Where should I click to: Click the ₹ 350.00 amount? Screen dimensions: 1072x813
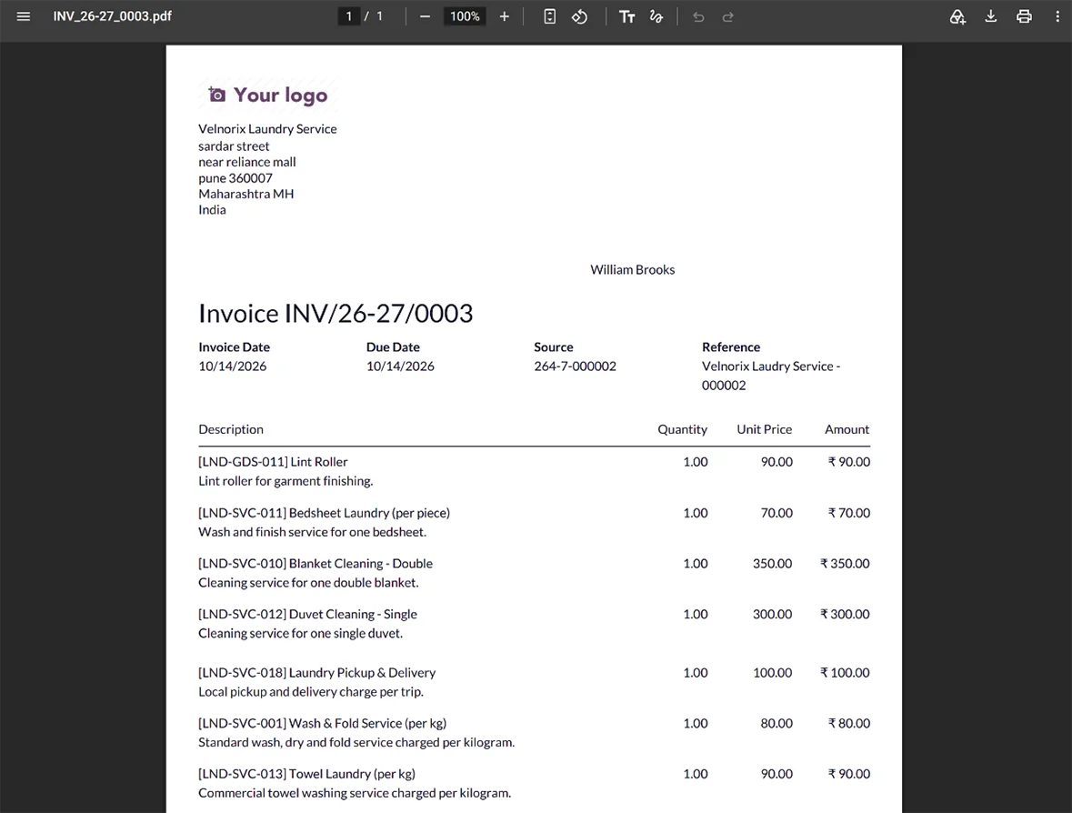tap(845, 564)
